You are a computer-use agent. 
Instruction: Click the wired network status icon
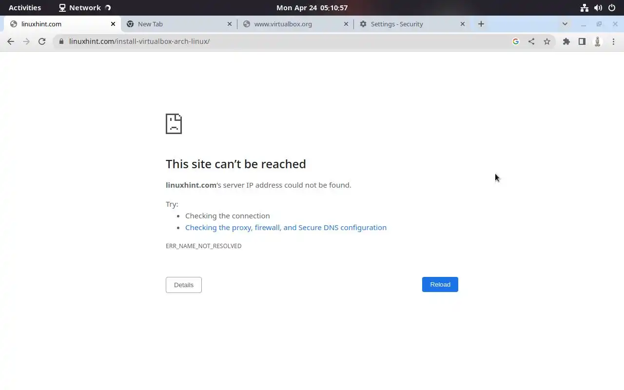[585, 8]
